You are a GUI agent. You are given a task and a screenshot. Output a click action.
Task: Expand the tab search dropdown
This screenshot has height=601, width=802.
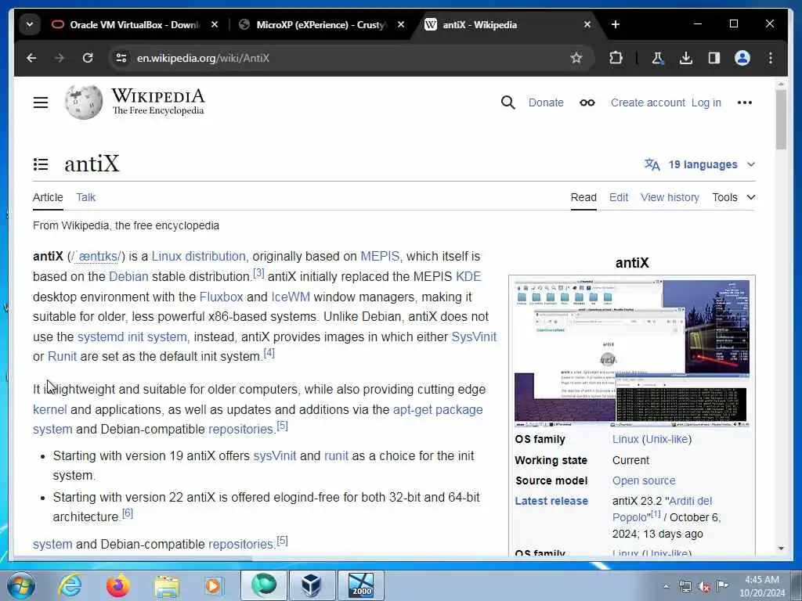click(x=30, y=24)
